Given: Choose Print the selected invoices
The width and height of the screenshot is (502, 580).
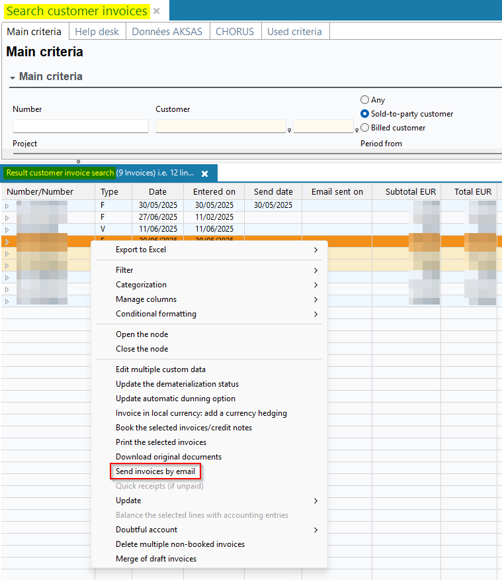Looking at the screenshot, I should (x=161, y=442).
